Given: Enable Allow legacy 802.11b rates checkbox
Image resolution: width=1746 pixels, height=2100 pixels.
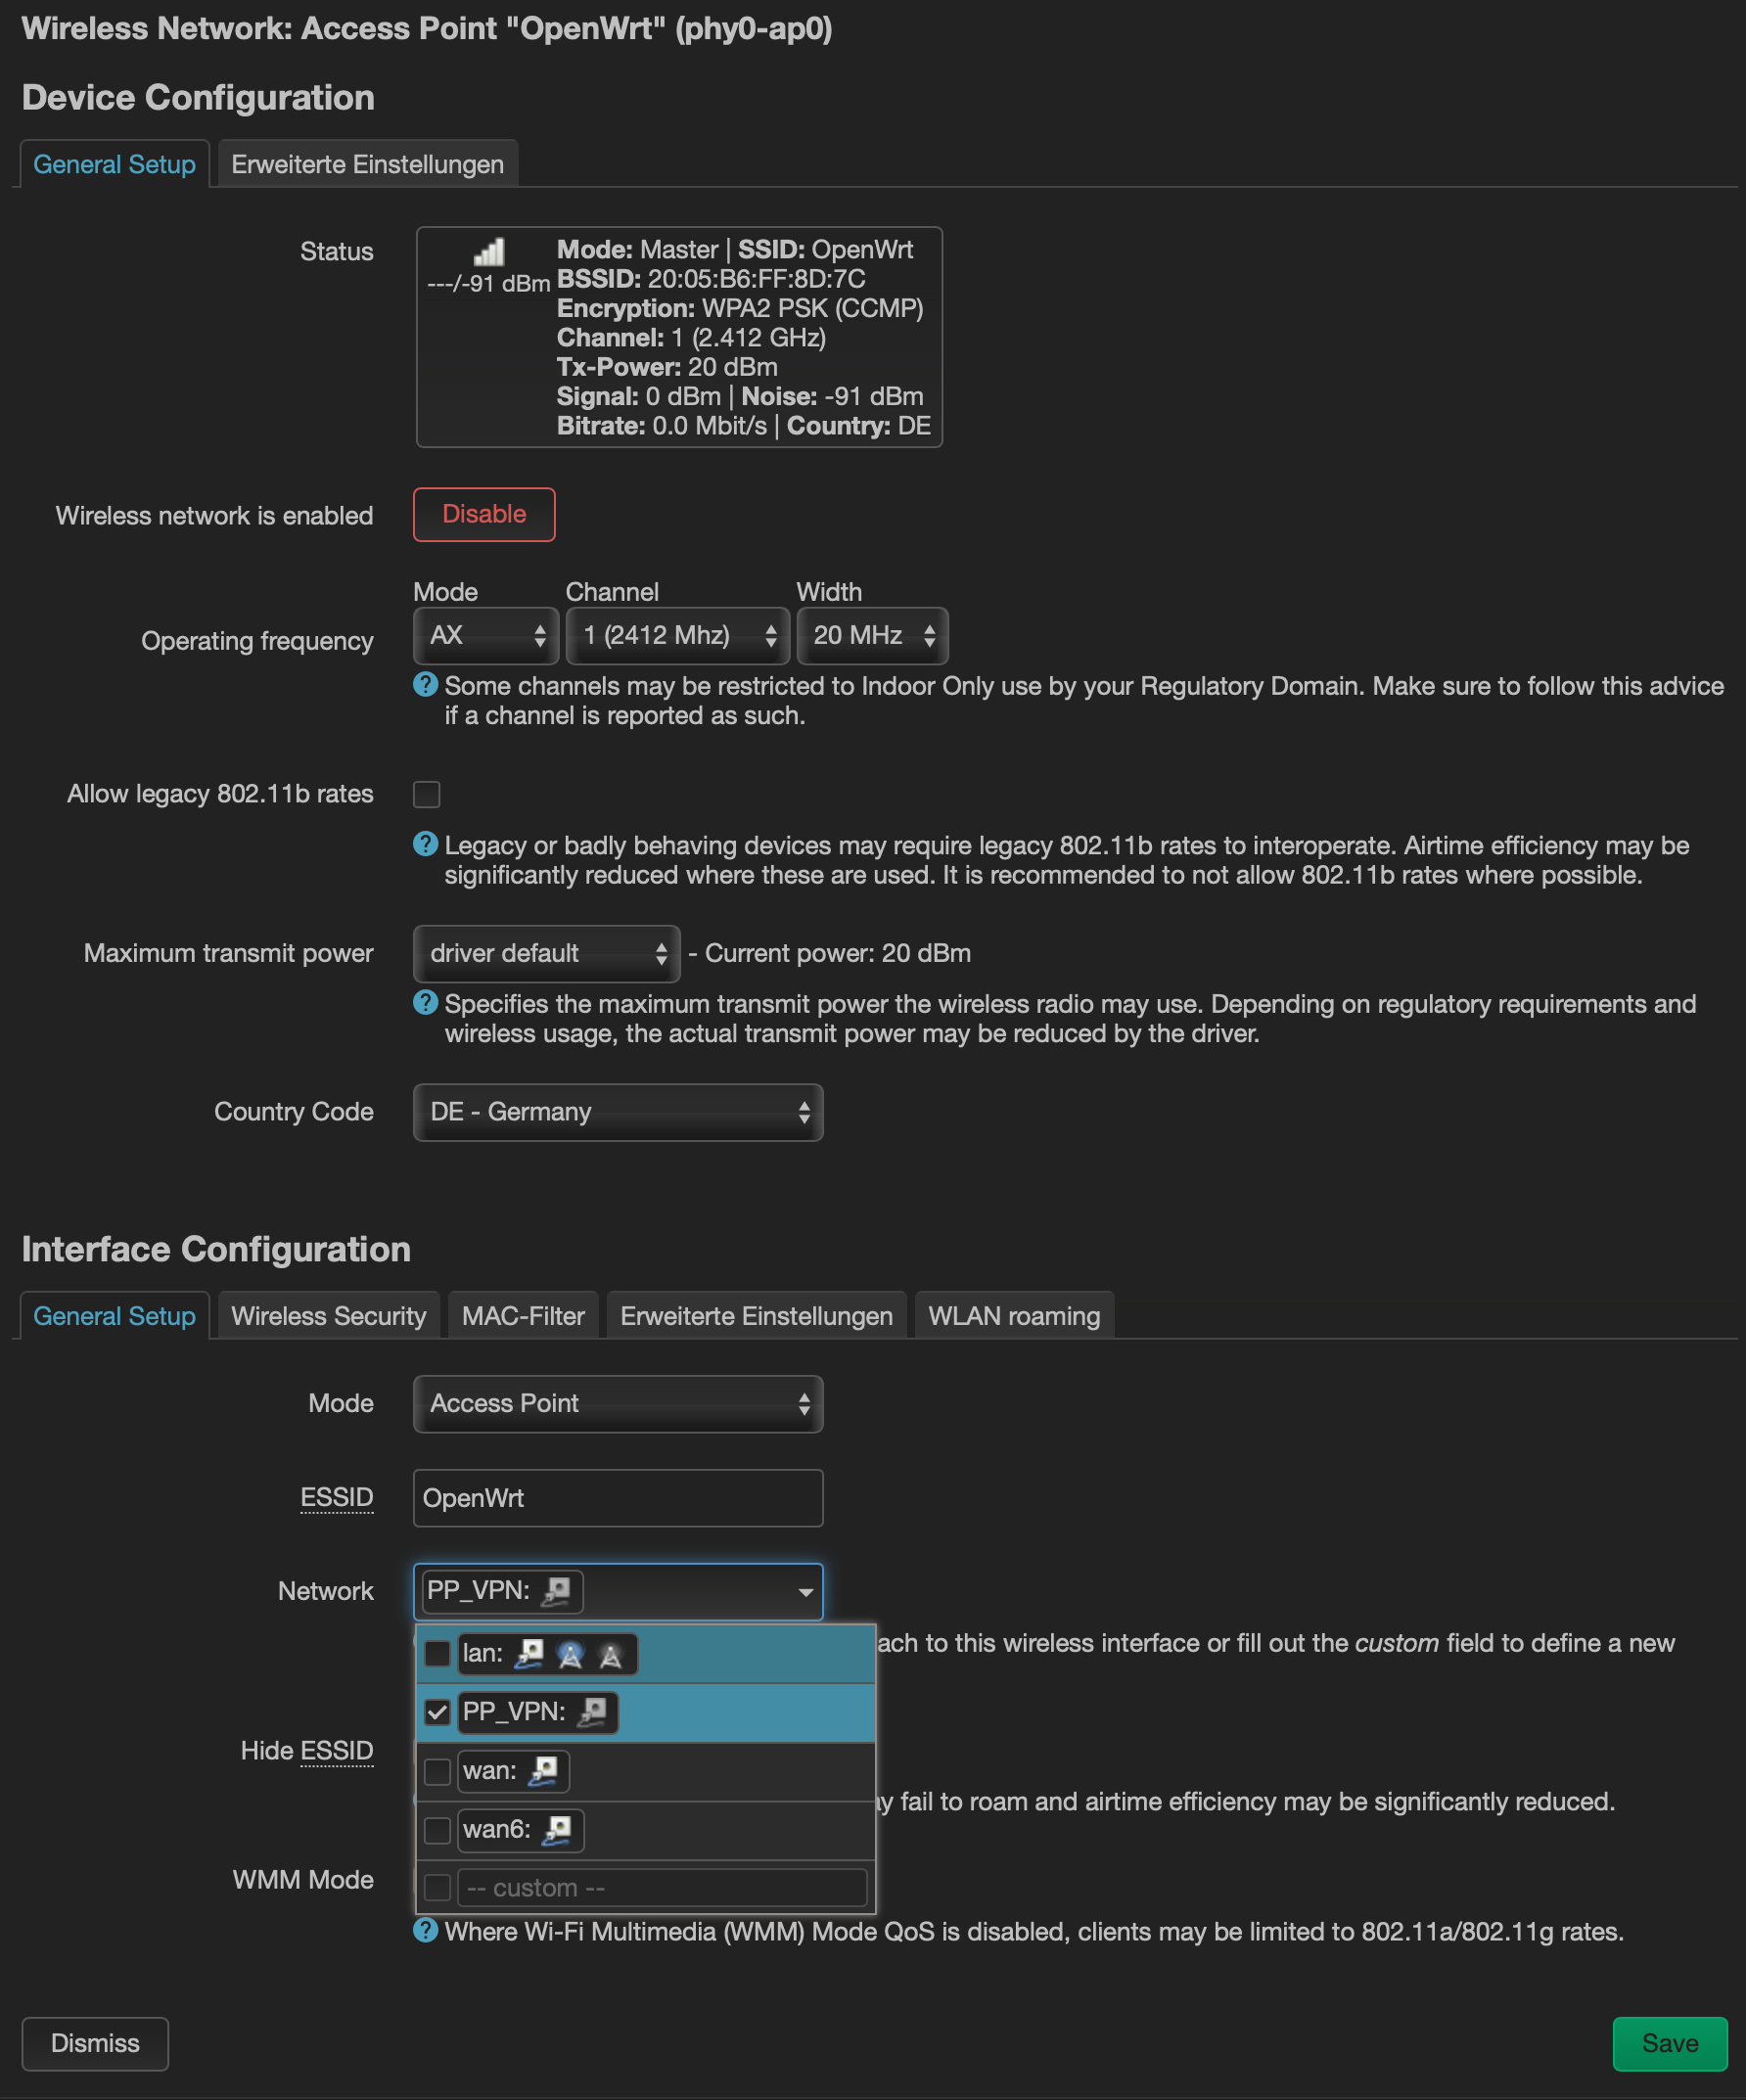Looking at the screenshot, I should (x=427, y=794).
